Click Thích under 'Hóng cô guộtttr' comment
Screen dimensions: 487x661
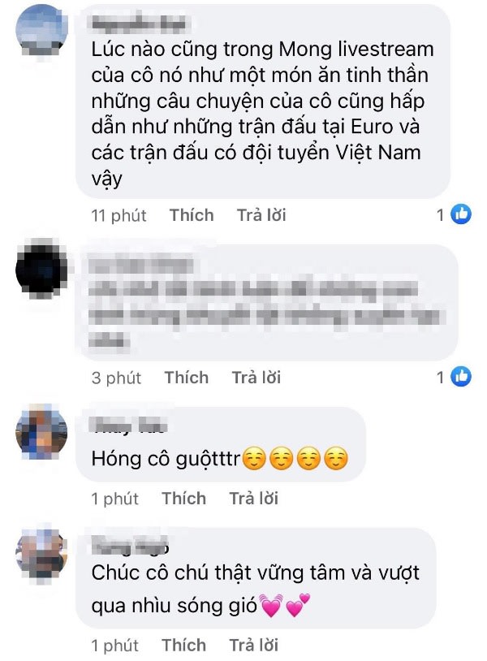pyautogui.click(x=184, y=499)
